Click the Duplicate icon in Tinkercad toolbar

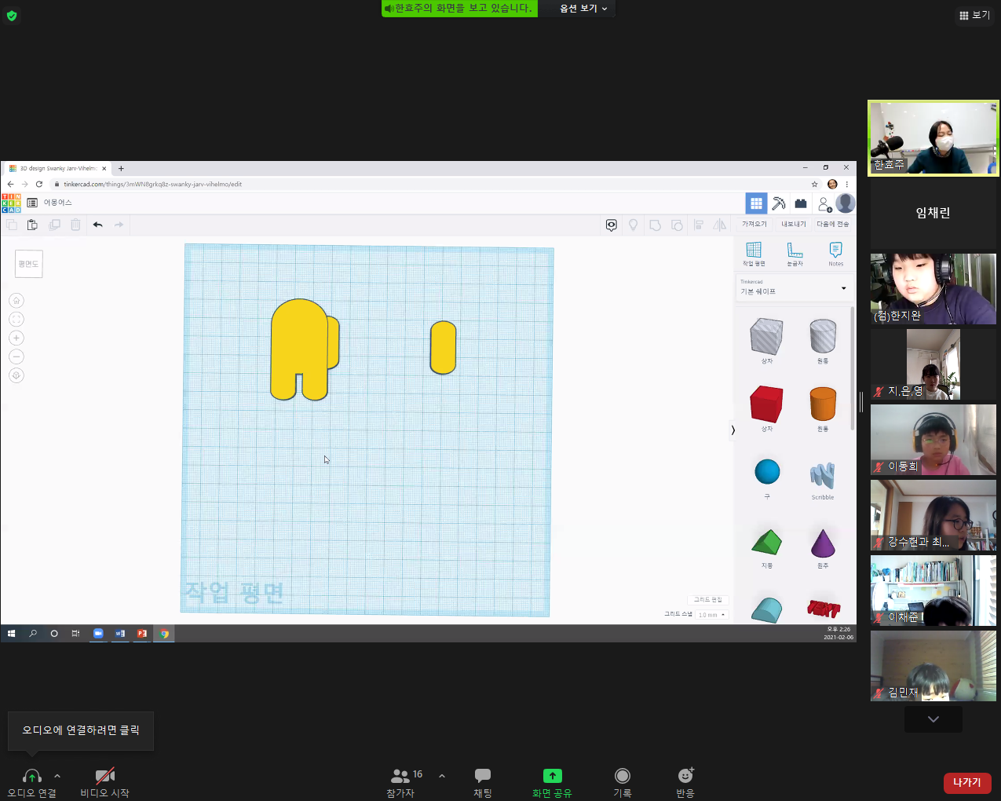pos(54,225)
